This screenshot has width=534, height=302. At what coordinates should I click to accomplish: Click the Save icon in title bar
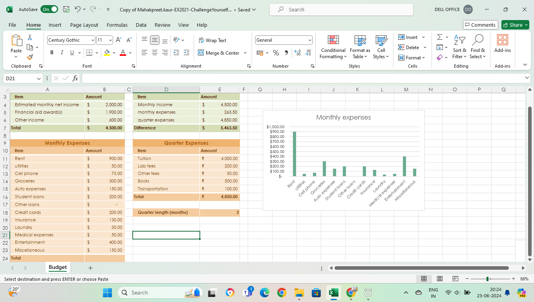(x=66, y=9)
